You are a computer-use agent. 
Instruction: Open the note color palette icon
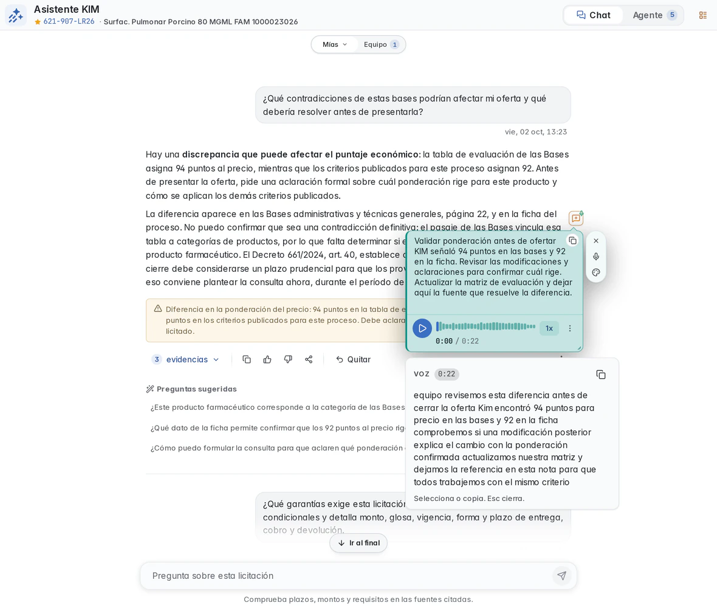click(596, 272)
